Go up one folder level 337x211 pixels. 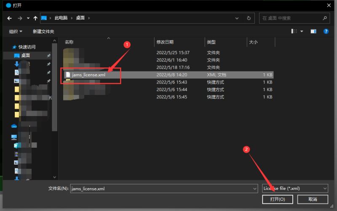[x=35, y=18]
